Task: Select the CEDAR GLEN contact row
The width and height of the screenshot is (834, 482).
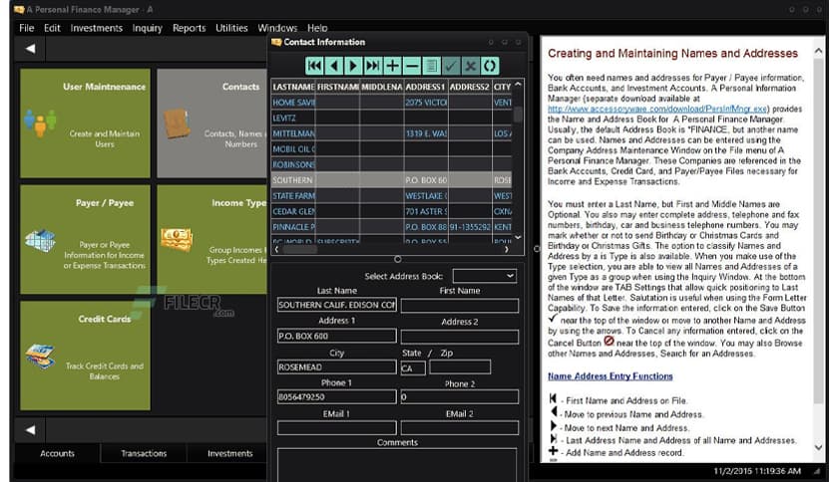Action: [391, 211]
